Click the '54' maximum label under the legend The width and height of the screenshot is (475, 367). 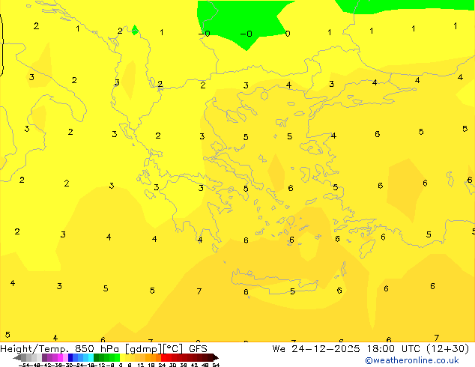click(216, 365)
